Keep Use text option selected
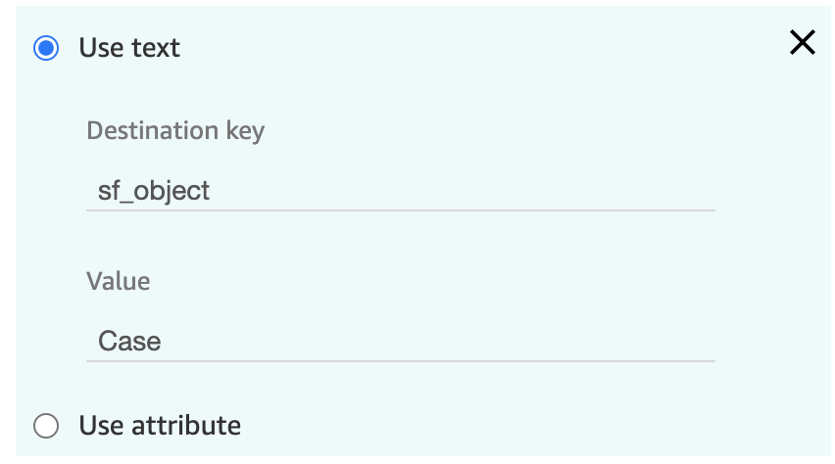Screen dimensions: 835x464 coord(46,48)
